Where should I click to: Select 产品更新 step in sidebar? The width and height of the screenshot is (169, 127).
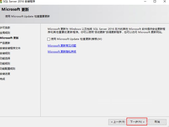[5, 43]
